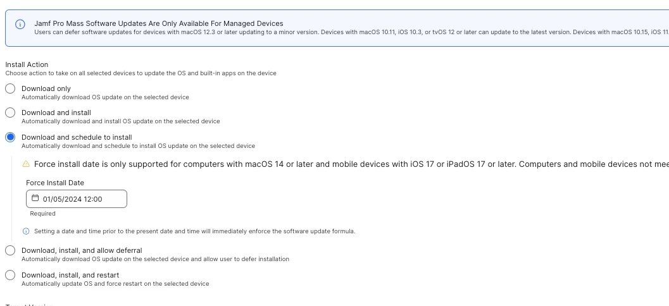This screenshot has width=669, height=306.
Task: Click the Download and schedule to install label
Action: (77, 137)
